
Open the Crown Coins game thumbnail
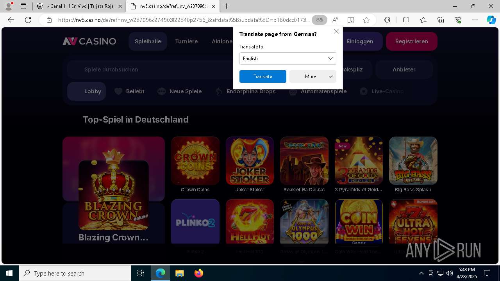(195, 161)
